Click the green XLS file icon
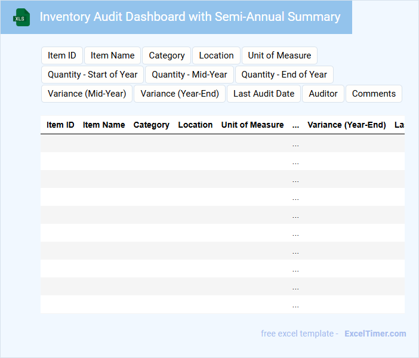Screen dimensions: 419x358 tap(22, 17)
